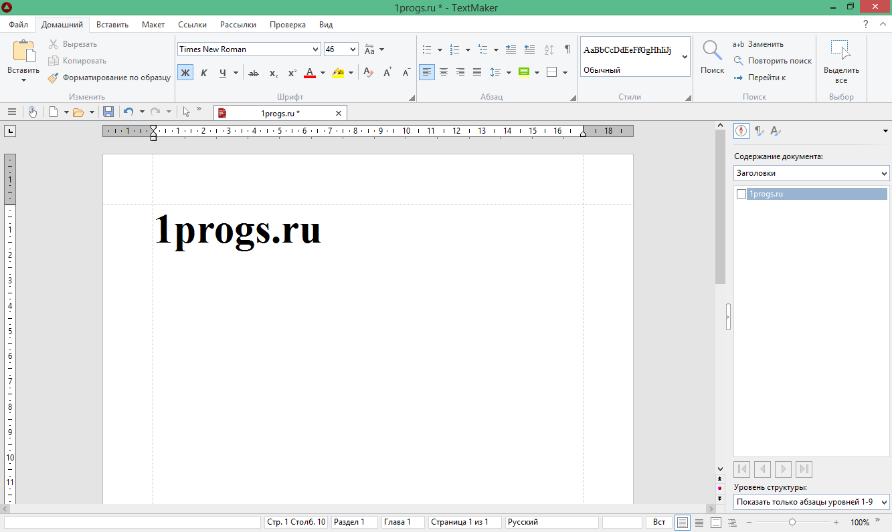The height and width of the screenshot is (532, 892).
Task: Toggle bold formatting (Ж)
Action: point(185,72)
